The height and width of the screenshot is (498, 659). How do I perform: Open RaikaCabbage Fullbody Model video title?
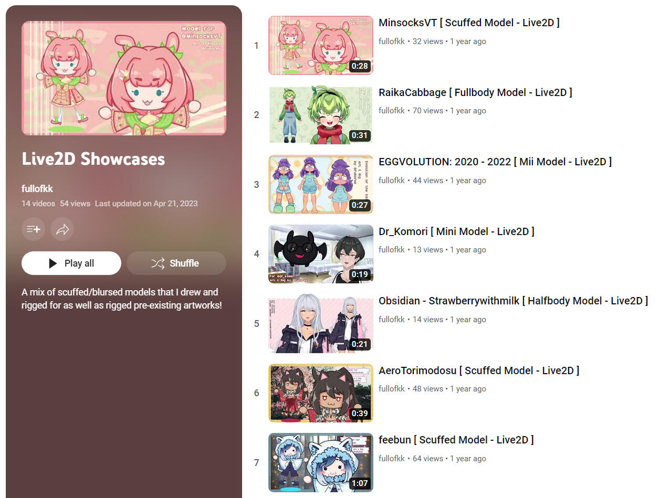tap(475, 93)
